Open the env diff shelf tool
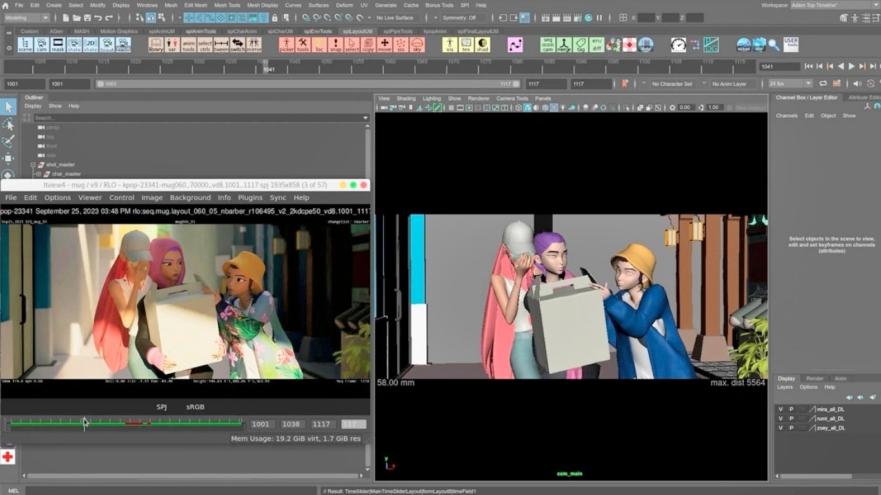881x495 pixels. tap(597, 45)
